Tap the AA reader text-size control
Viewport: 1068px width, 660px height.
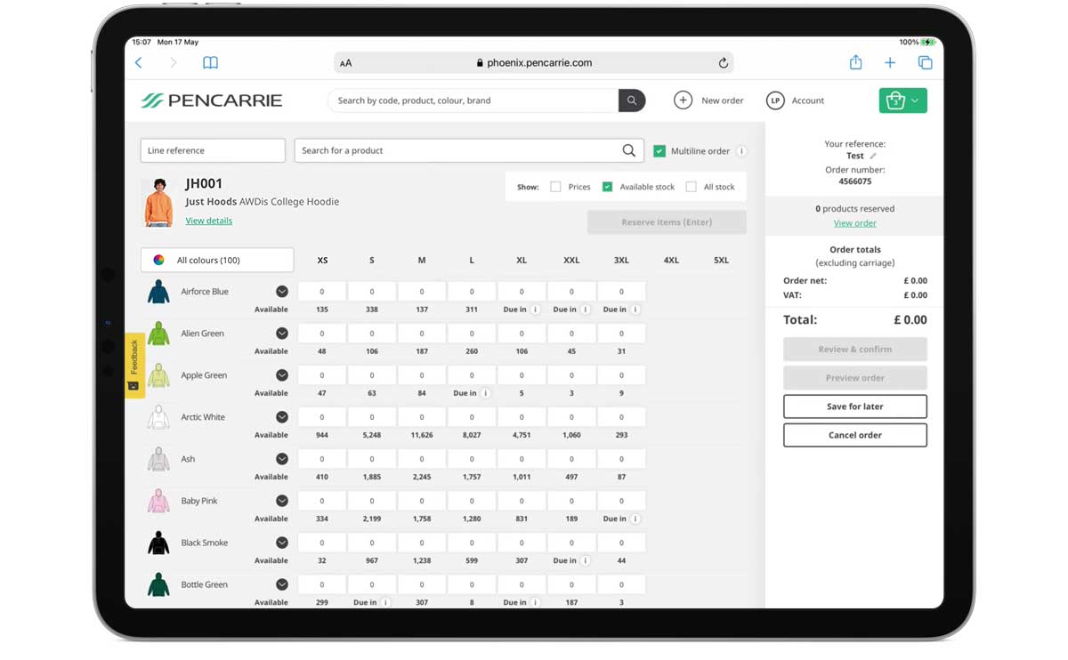click(346, 63)
